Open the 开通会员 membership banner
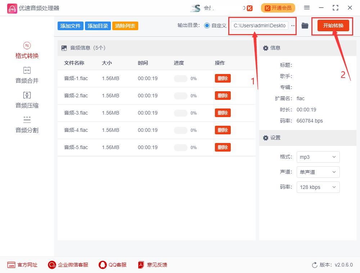Viewport: 360px width, 273px height. coord(278,8)
